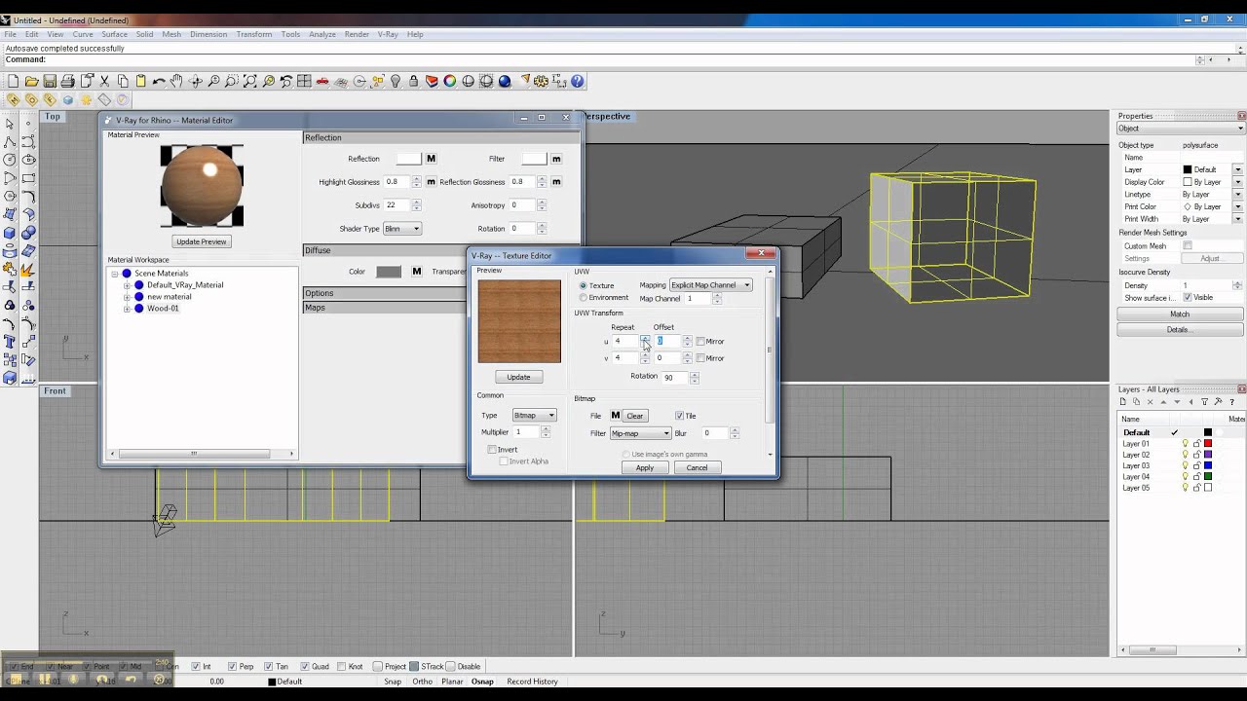Expand the Wood-01 material node

(127, 309)
